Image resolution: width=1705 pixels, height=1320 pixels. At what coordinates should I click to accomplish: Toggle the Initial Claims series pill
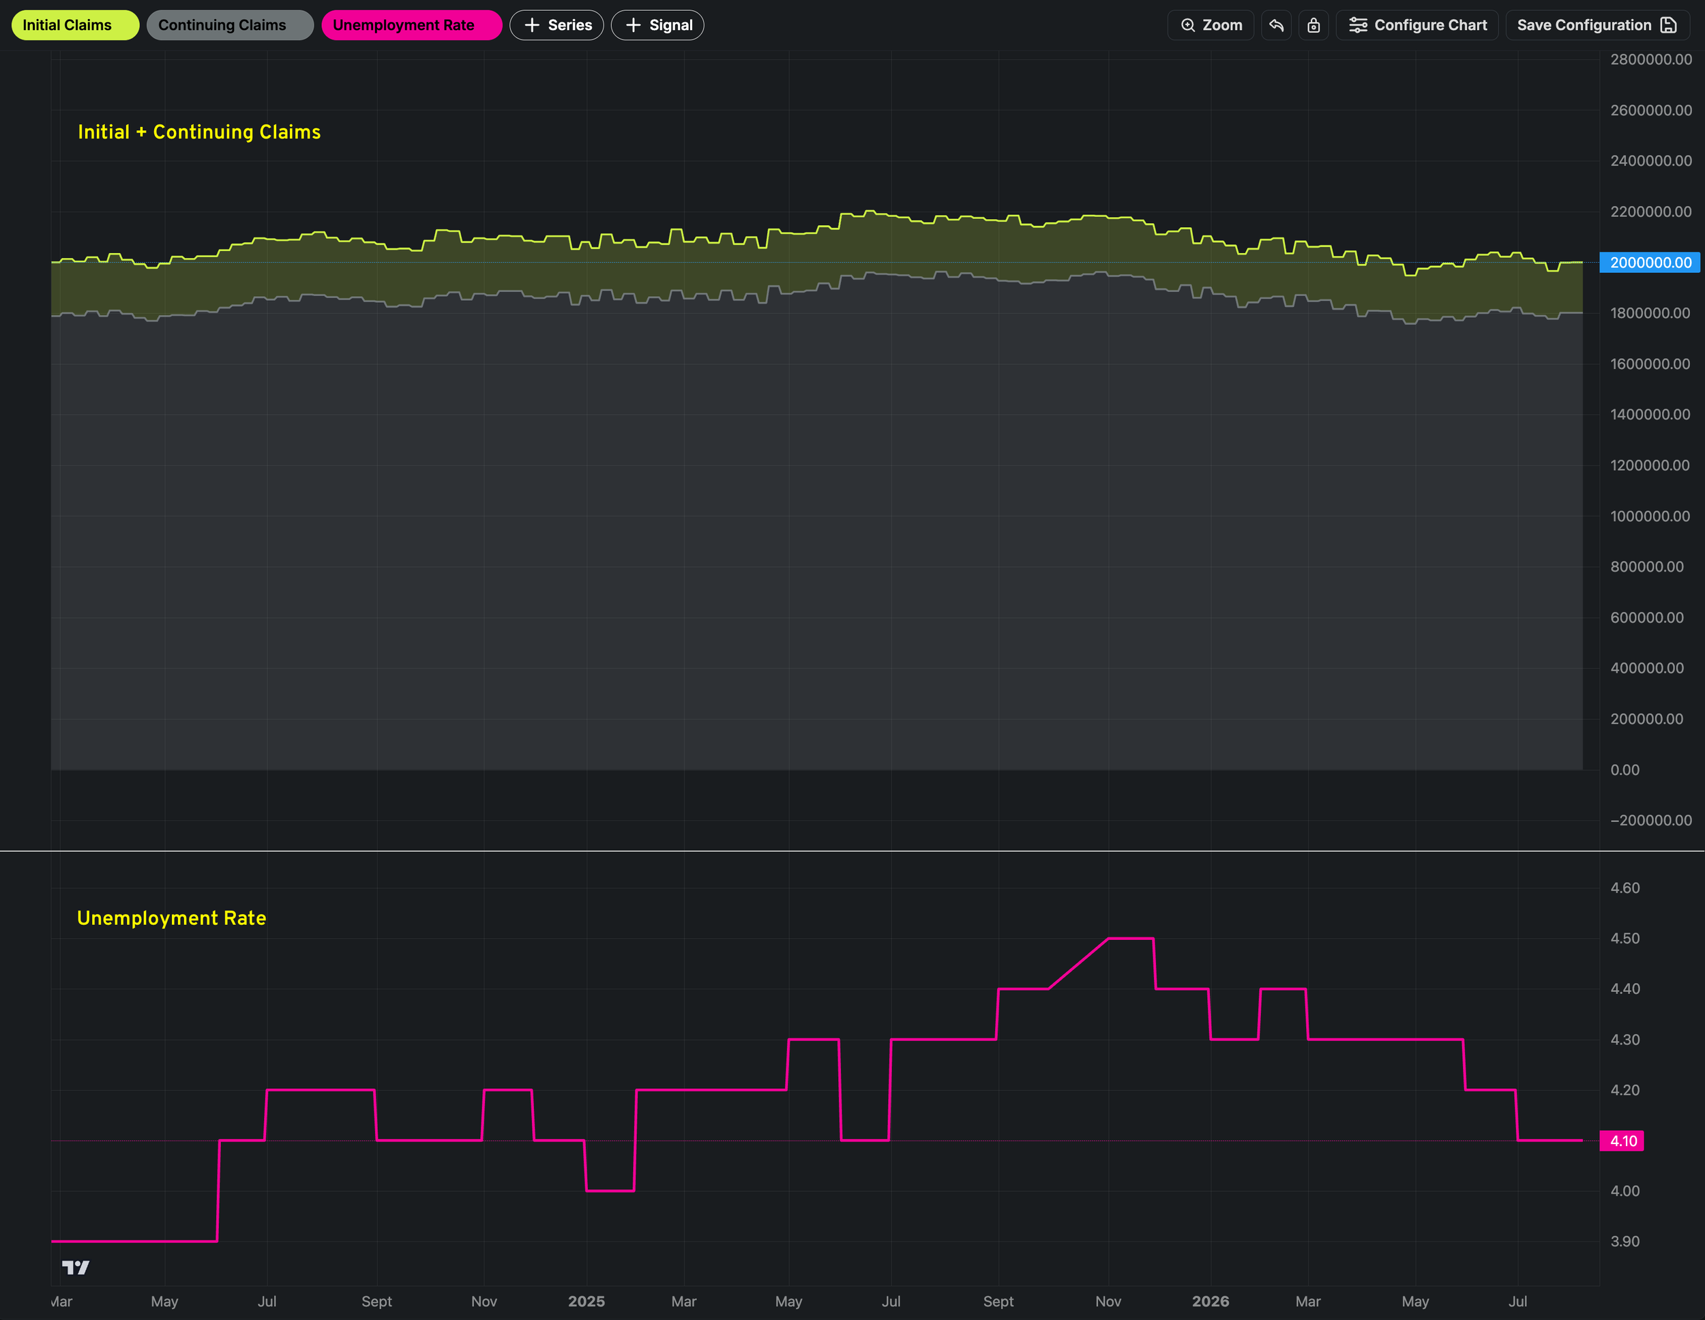(75, 25)
